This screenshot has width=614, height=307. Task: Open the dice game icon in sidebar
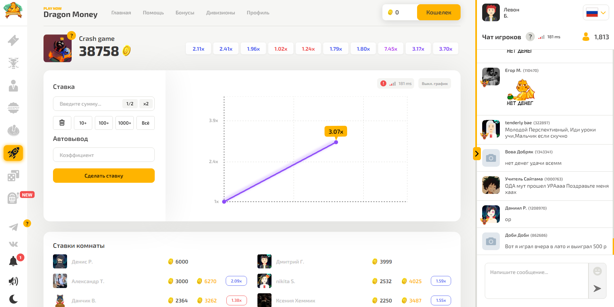tap(13, 176)
